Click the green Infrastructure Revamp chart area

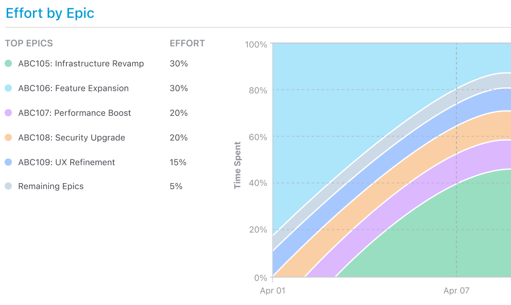[x=438, y=237]
